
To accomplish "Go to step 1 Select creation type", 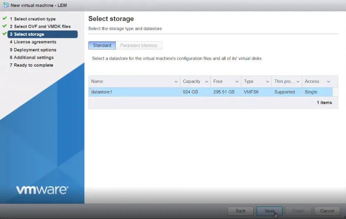I will [33, 19].
